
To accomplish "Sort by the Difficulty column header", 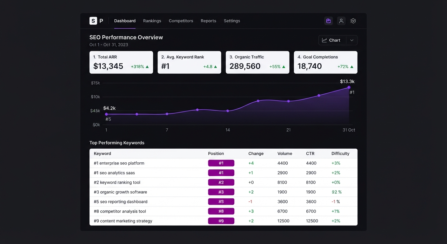I will coord(340,153).
